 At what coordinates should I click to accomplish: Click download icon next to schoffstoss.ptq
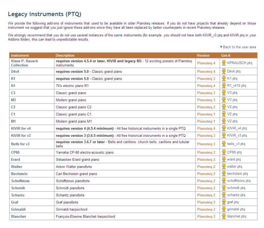click(224, 181)
